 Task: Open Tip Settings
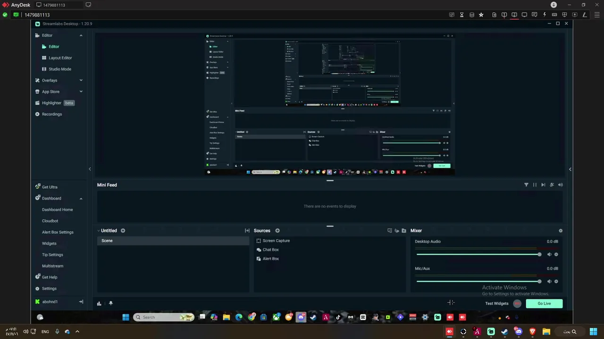click(52, 255)
